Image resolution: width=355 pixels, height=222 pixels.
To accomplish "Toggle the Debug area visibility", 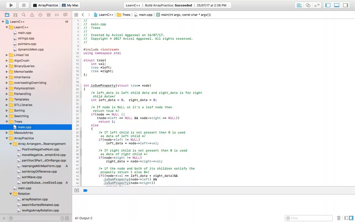I will point(337,5).
